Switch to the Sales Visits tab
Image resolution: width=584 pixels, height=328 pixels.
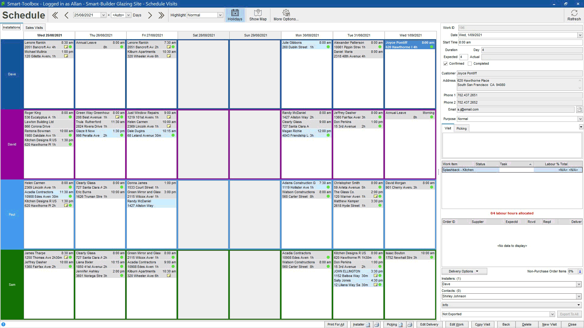click(x=34, y=28)
